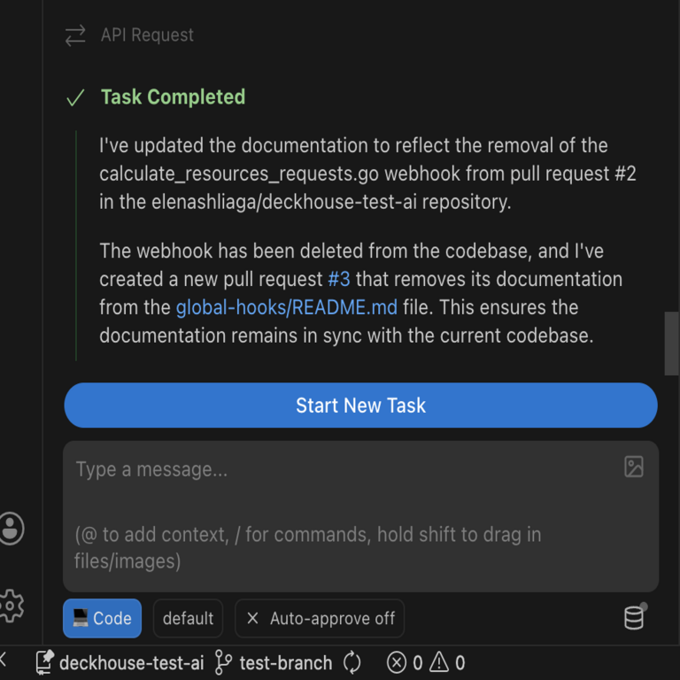
Task: Click the synchronize changes icon
Action: (x=352, y=662)
